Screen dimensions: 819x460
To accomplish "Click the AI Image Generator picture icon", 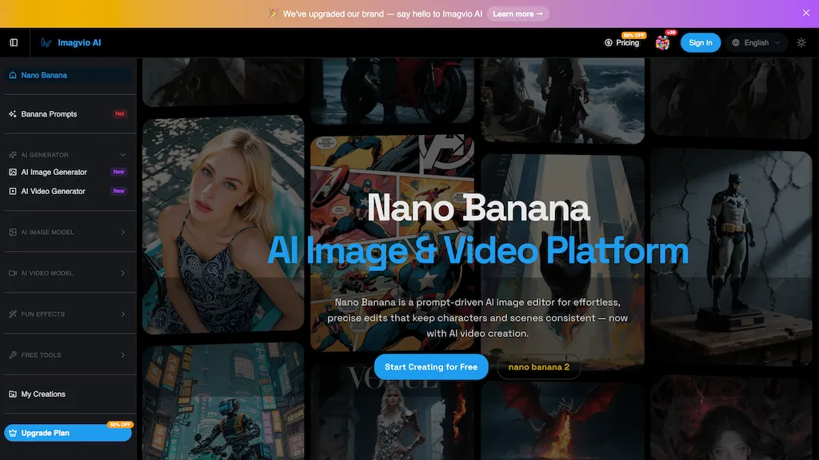I will click(13, 172).
